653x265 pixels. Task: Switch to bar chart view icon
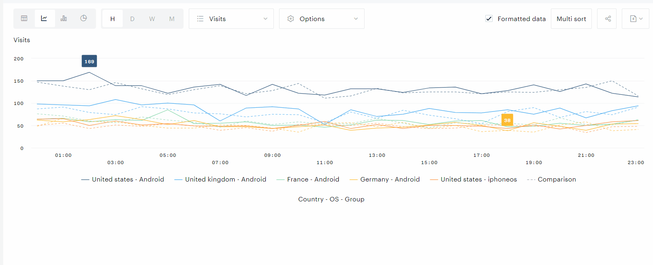(64, 19)
